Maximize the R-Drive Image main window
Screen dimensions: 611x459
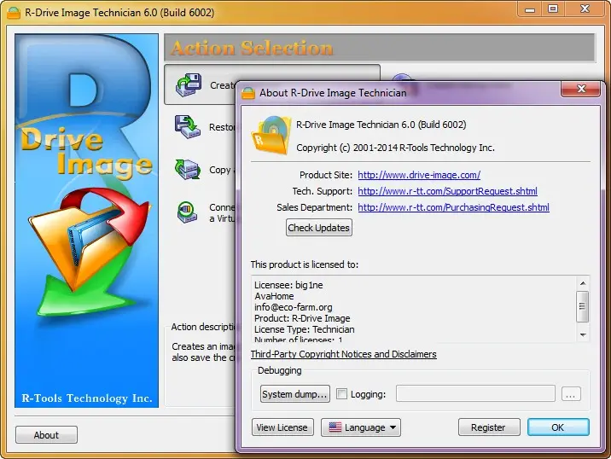click(x=553, y=9)
